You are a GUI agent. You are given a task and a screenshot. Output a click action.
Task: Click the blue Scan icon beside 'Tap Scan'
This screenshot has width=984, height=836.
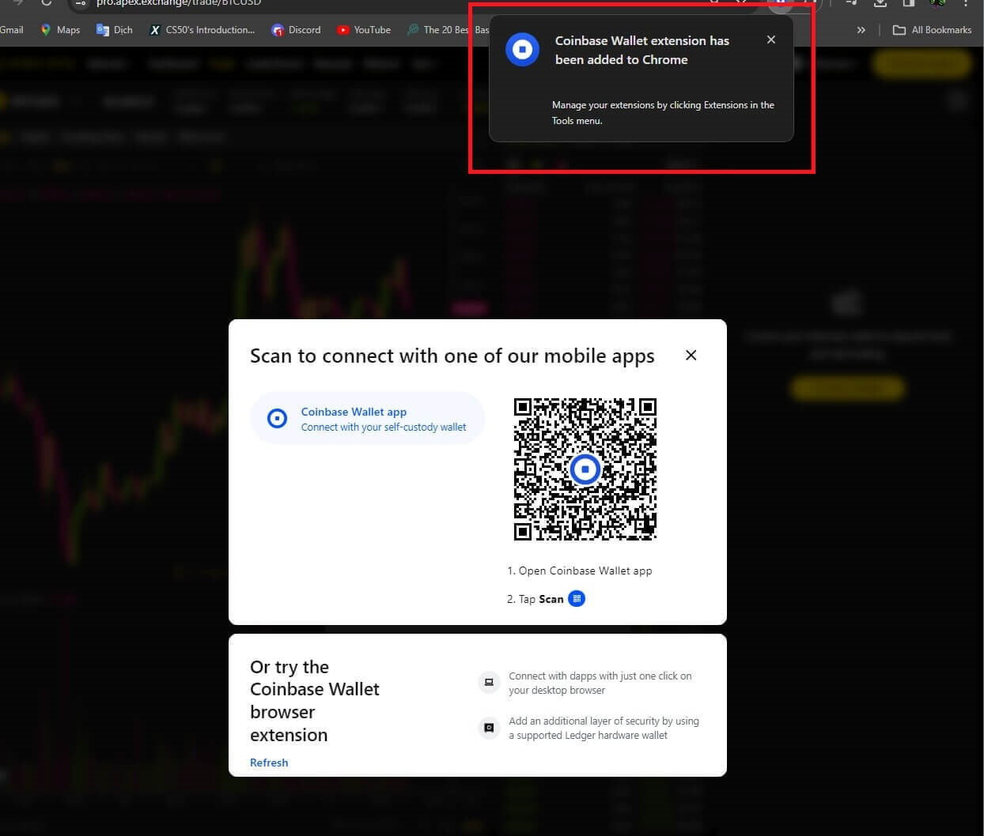576,598
